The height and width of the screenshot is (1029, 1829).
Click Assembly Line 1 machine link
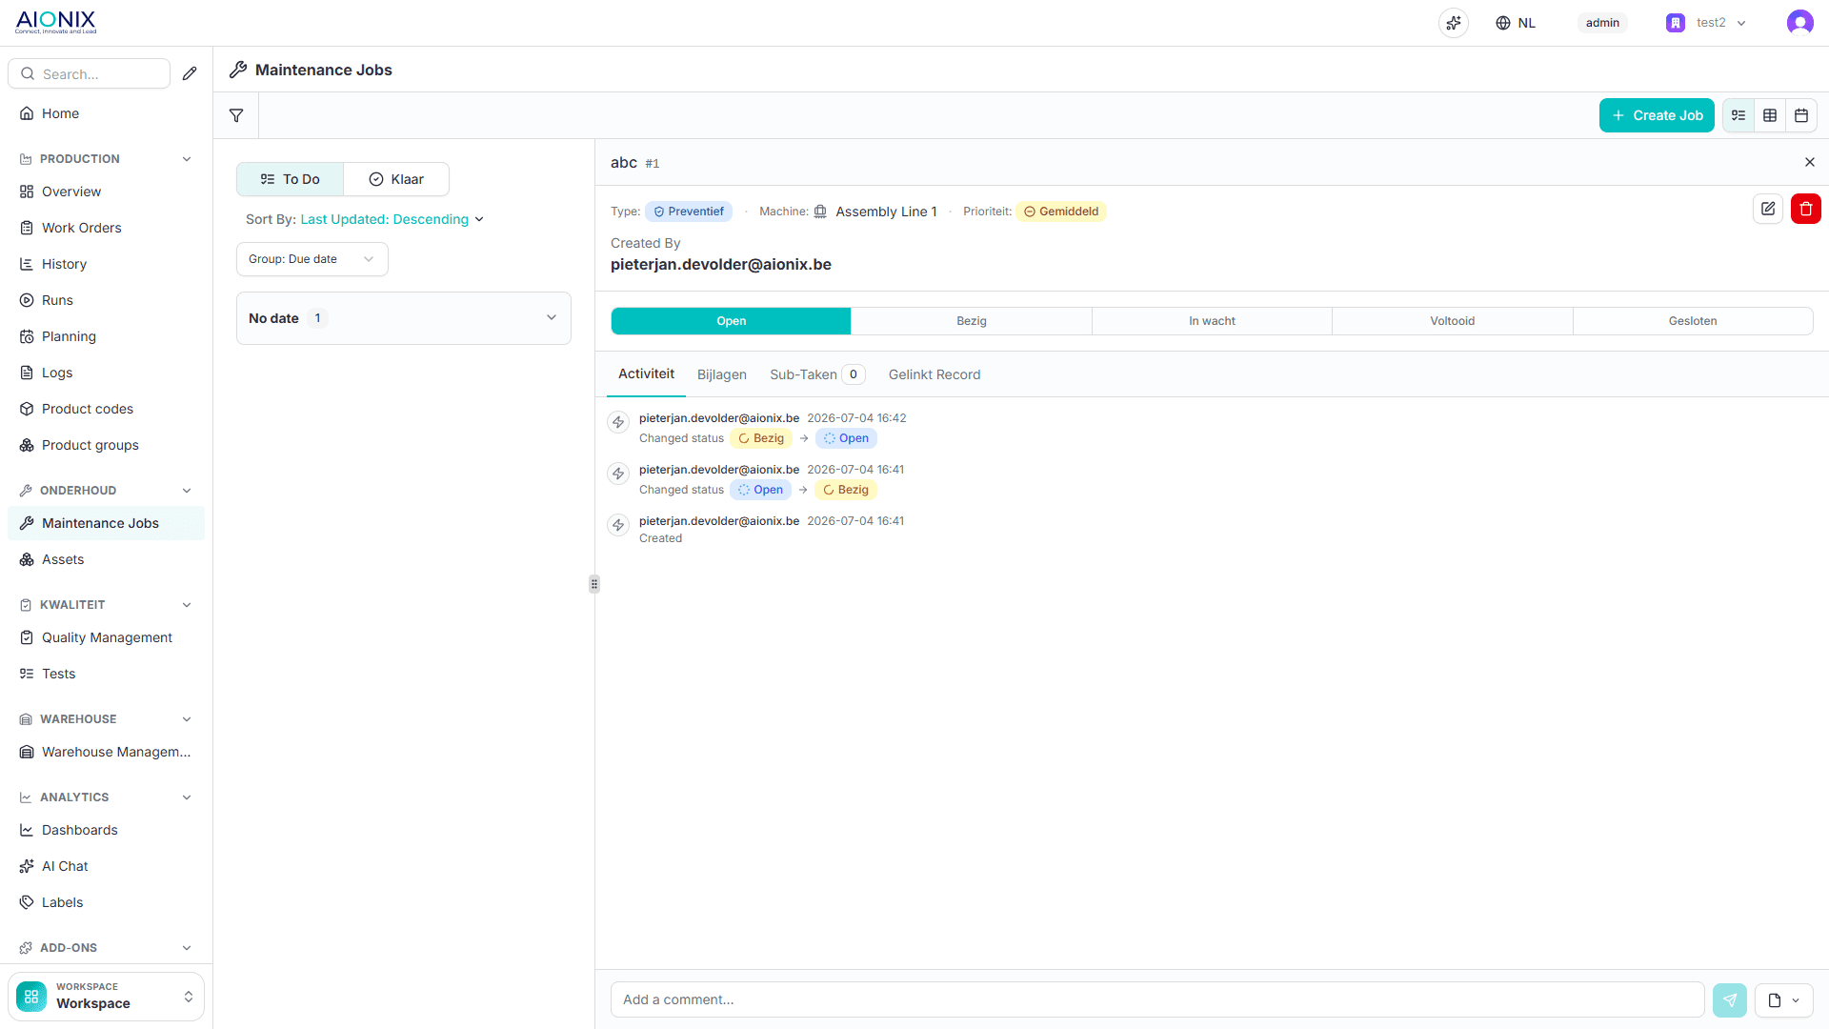pos(886,212)
